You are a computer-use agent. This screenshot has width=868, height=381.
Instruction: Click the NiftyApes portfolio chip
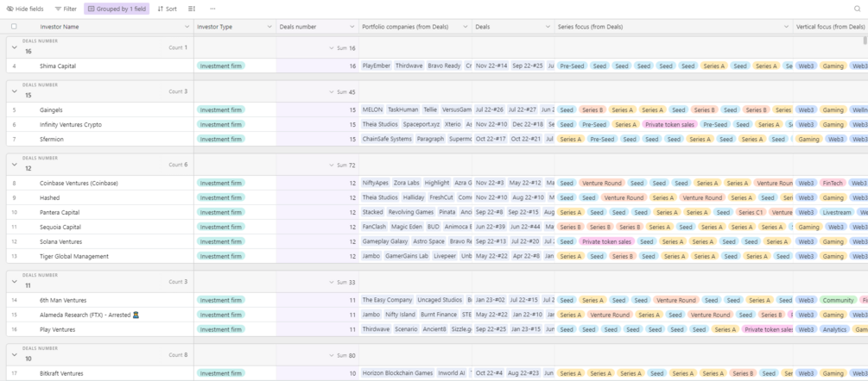pos(376,183)
